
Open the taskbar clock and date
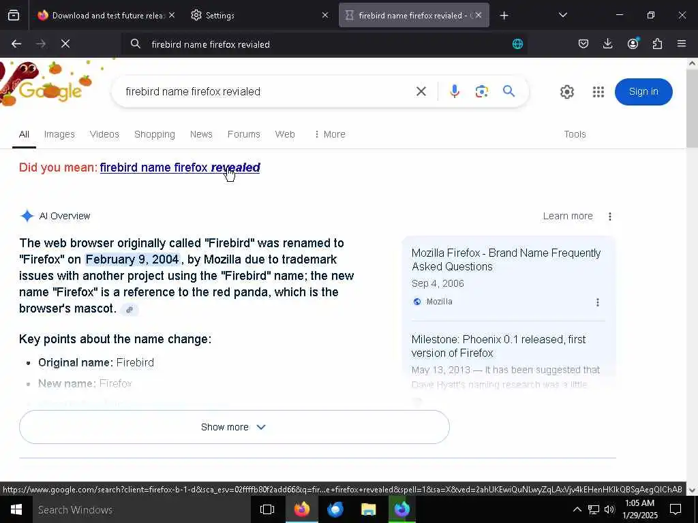click(639, 509)
